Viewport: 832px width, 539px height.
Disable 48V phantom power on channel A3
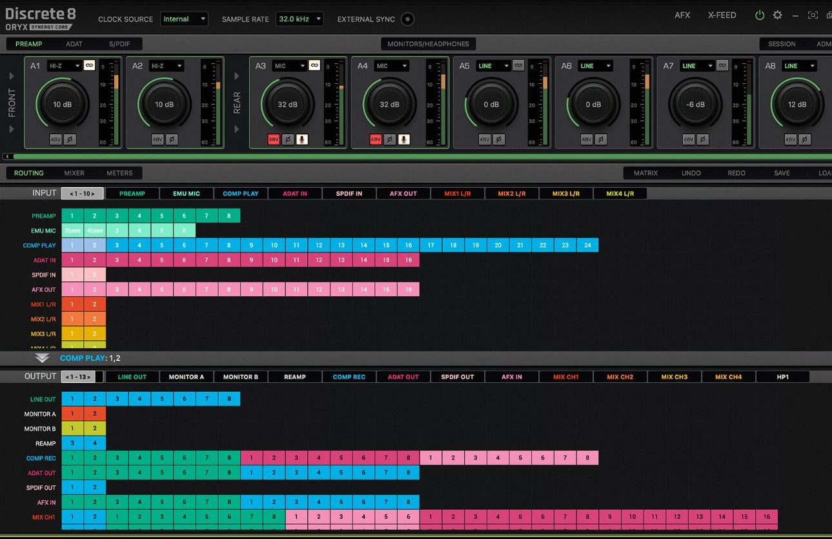273,139
